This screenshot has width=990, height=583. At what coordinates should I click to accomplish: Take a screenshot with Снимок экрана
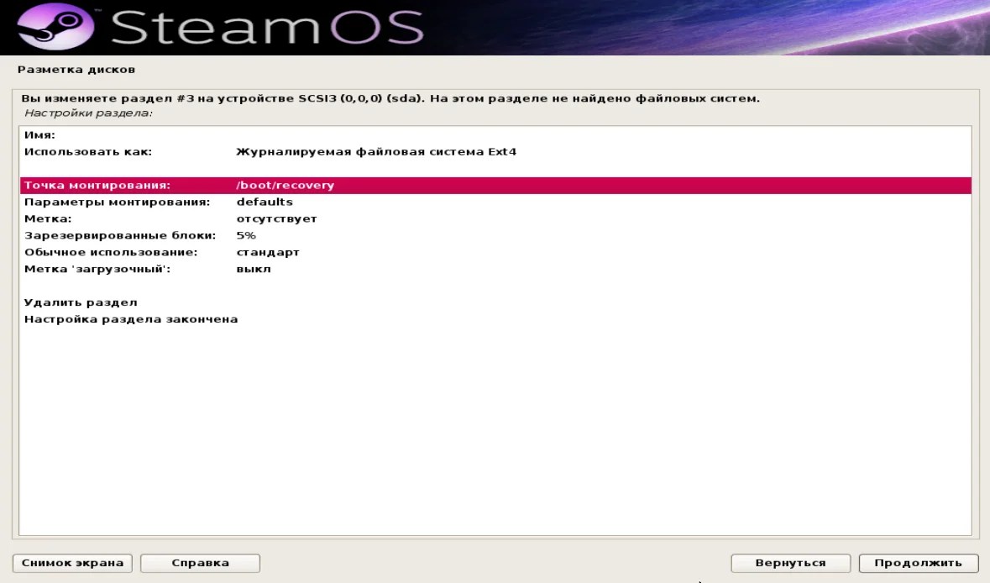pyautogui.click(x=72, y=563)
